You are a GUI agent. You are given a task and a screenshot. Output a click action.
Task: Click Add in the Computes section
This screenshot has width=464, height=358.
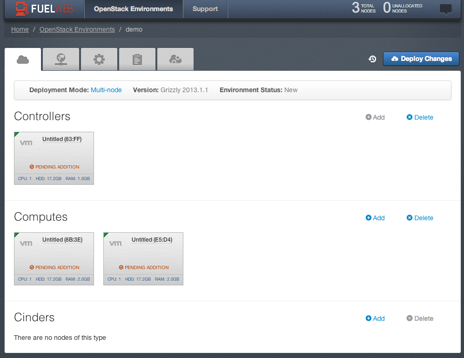point(375,218)
